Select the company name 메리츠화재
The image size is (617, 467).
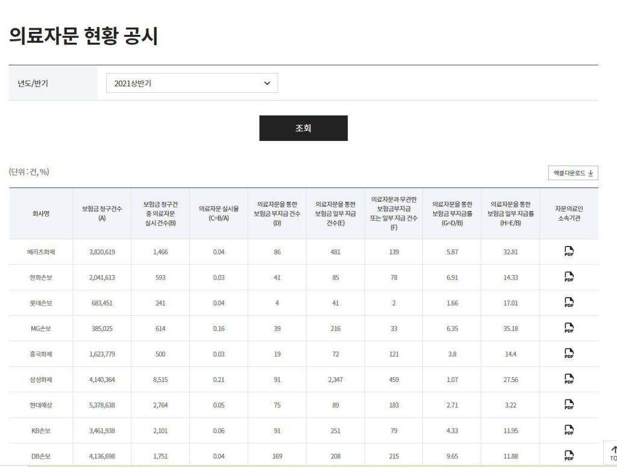pos(41,252)
